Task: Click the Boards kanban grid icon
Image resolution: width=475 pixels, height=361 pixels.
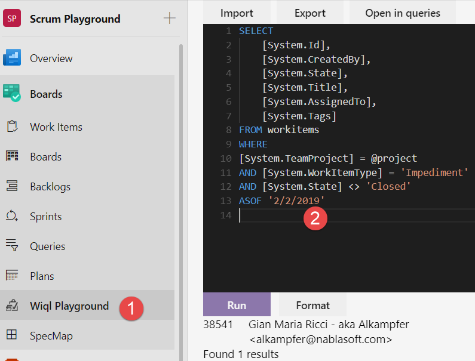Action: [12, 156]
